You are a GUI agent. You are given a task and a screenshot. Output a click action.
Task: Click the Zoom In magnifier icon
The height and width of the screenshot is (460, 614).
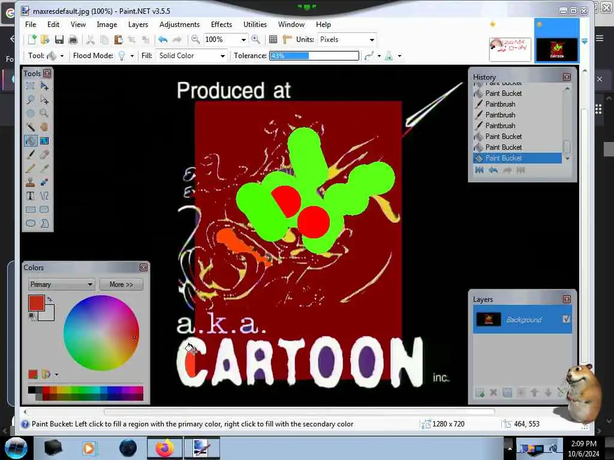click(255, 40)
